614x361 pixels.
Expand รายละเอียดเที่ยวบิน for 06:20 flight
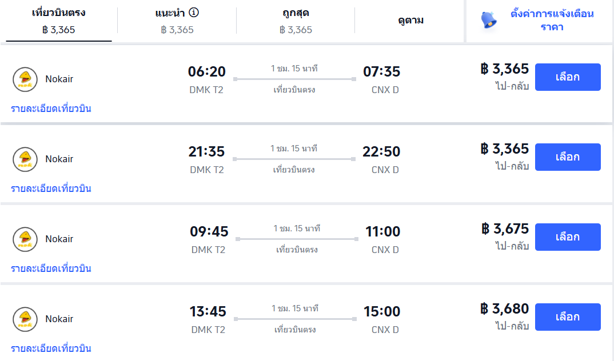point(51,109)
